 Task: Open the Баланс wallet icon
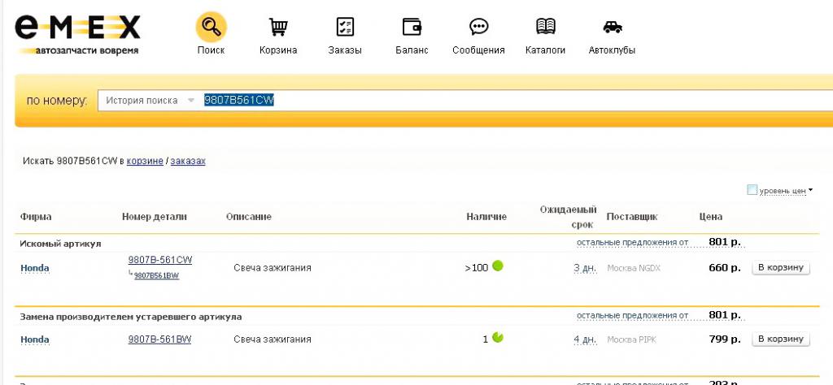point(412,27)
